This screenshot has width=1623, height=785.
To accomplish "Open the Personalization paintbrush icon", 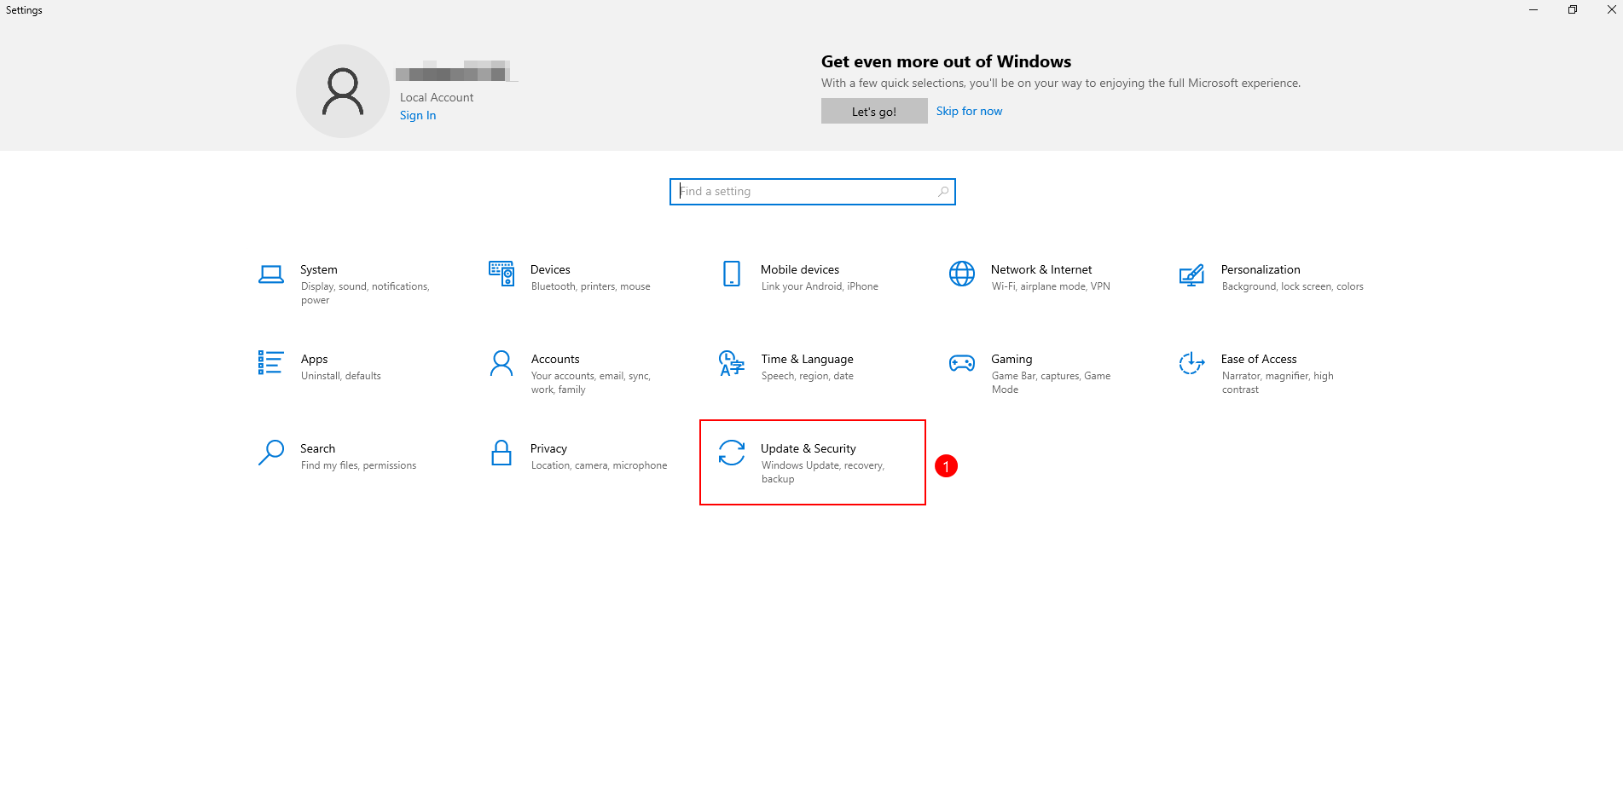I will 1191,274.
